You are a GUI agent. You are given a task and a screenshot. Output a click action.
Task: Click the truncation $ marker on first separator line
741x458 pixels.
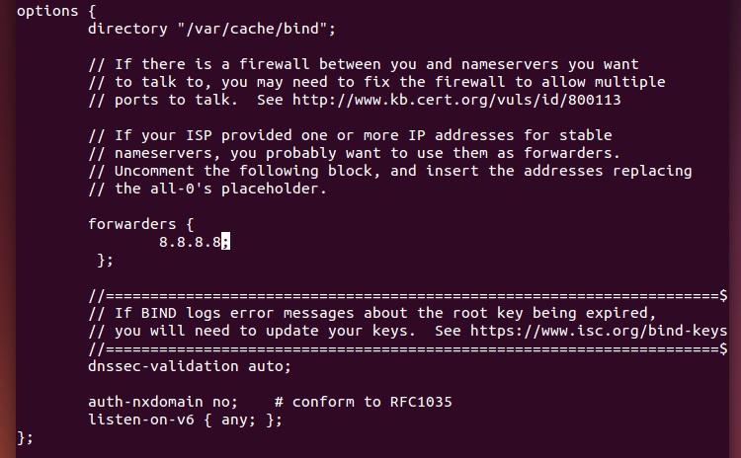pyautogui.click(x=723, y=295)
